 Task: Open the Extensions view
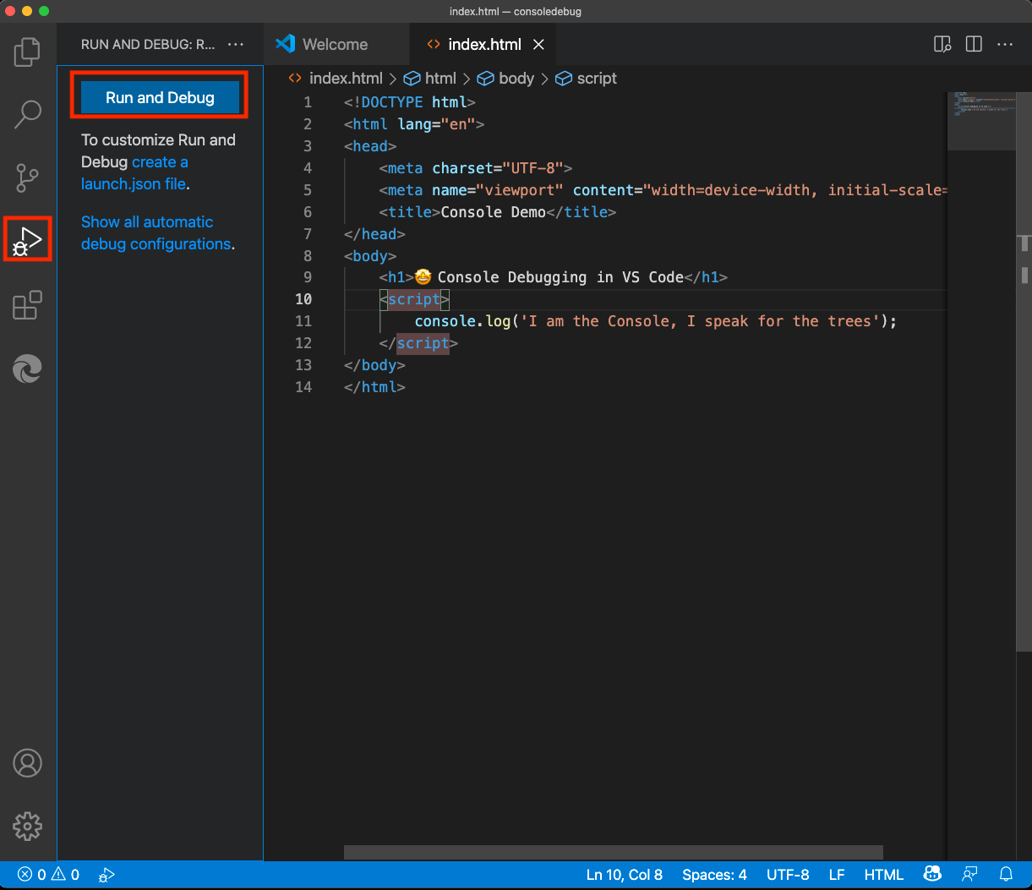tap(28, 304)
